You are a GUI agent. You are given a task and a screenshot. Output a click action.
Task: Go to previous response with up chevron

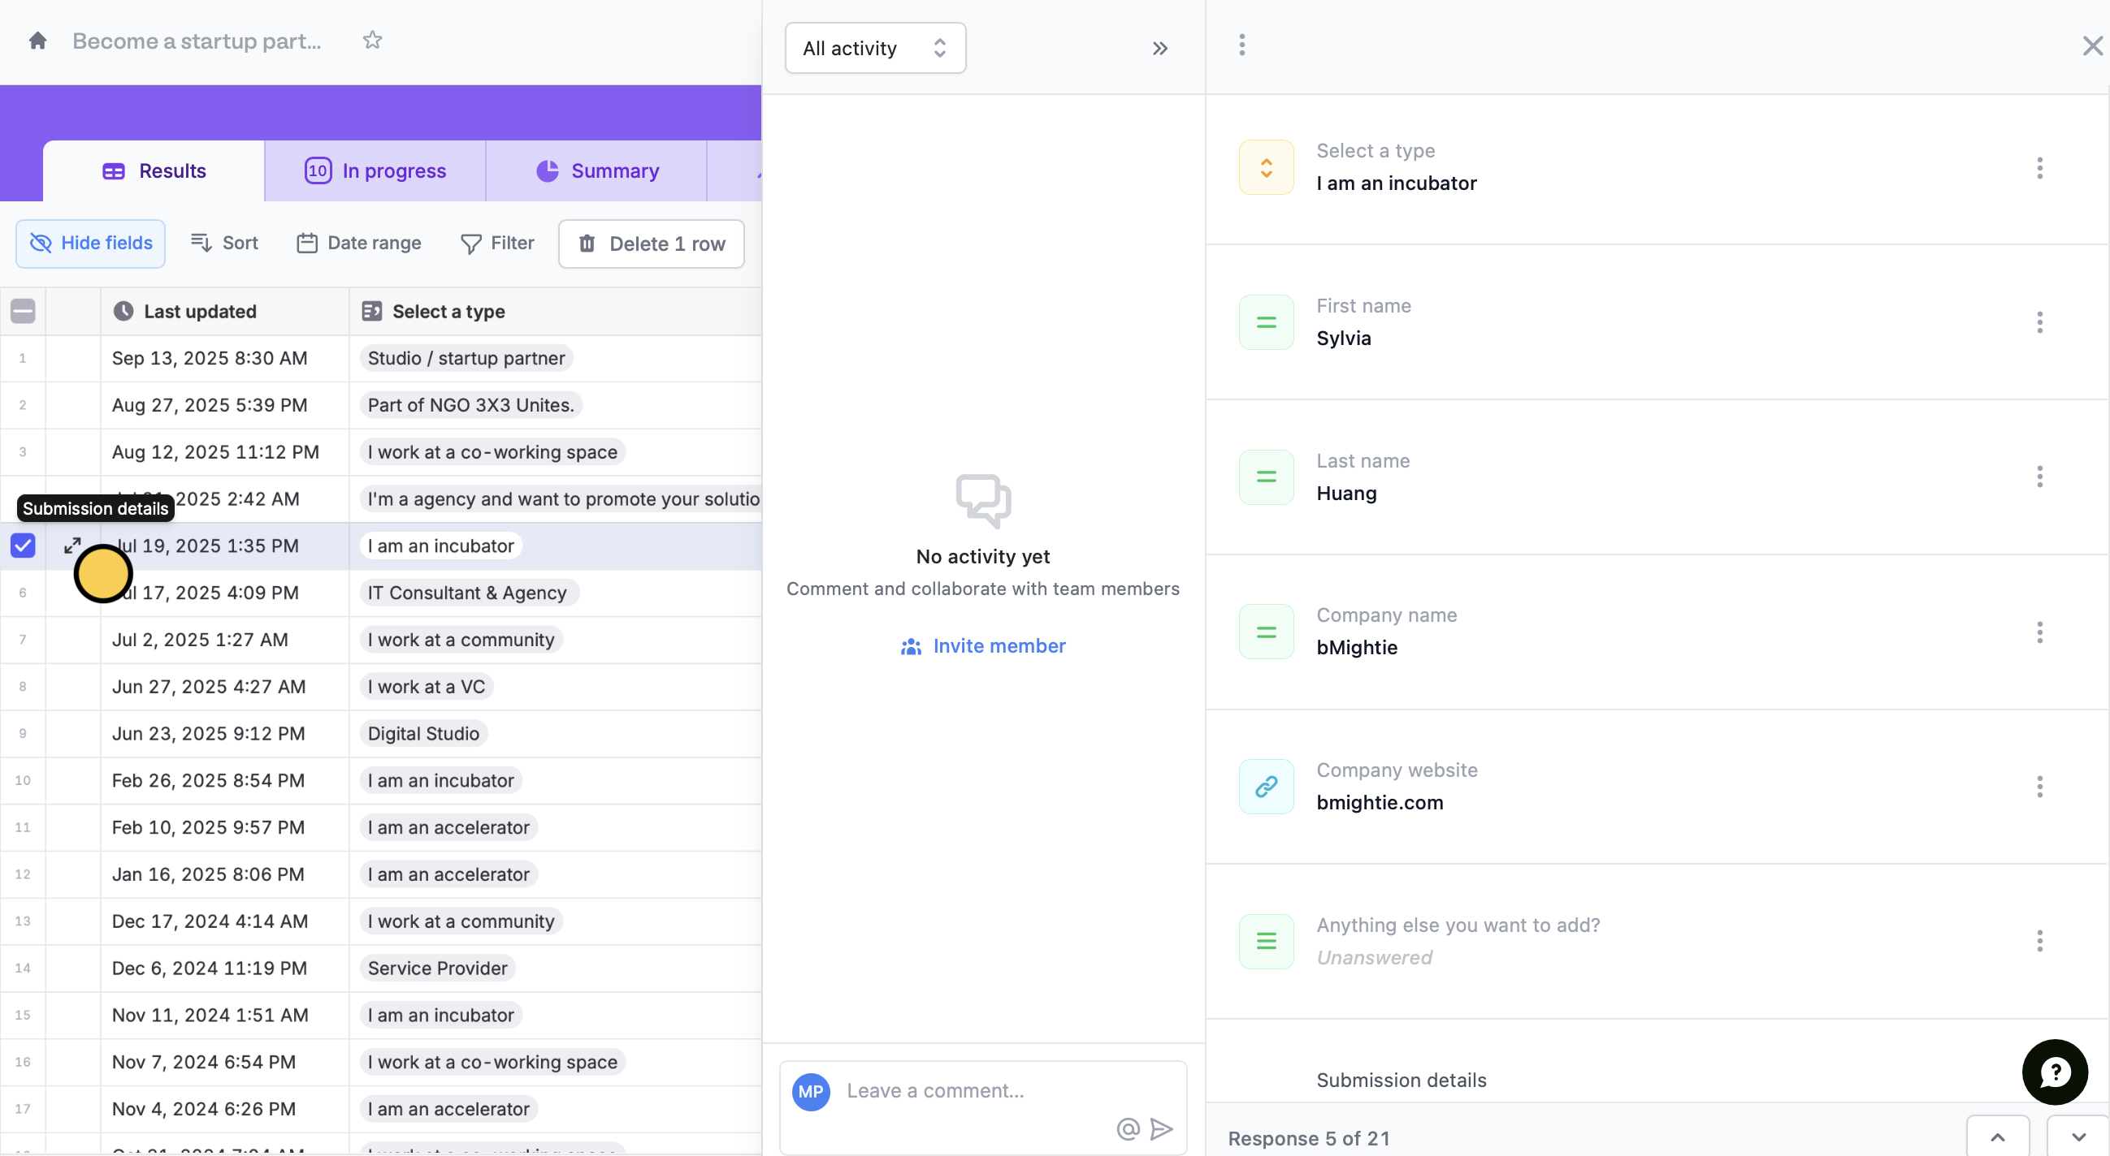(1997, 1137)
